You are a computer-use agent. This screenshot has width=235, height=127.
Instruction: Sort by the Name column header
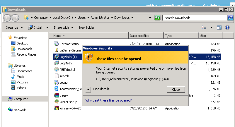89,36
